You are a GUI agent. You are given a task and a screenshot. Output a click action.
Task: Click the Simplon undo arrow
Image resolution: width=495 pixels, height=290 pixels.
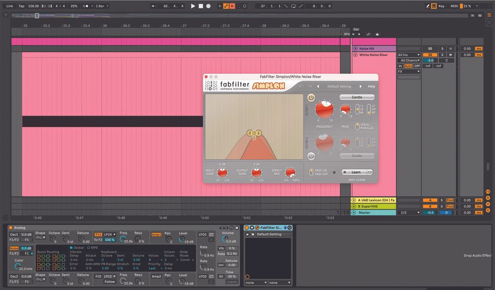point(301,87)
